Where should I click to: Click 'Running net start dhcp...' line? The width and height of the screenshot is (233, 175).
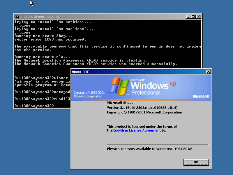click(43, 36)
